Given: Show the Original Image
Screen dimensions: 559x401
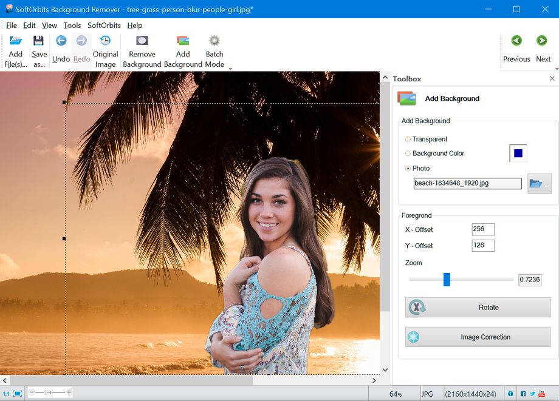Looking at the screenshot, I should [105, 47].
